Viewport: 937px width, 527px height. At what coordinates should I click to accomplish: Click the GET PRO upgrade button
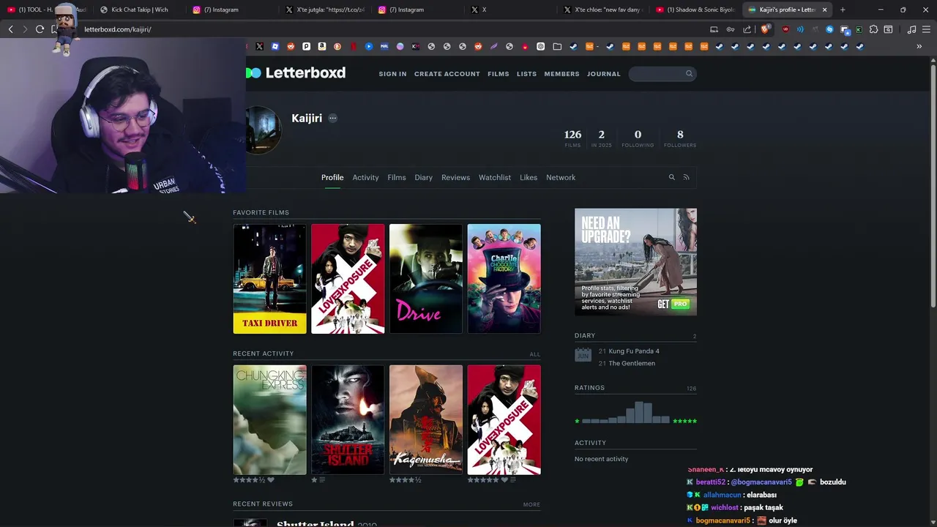point(673,304)
